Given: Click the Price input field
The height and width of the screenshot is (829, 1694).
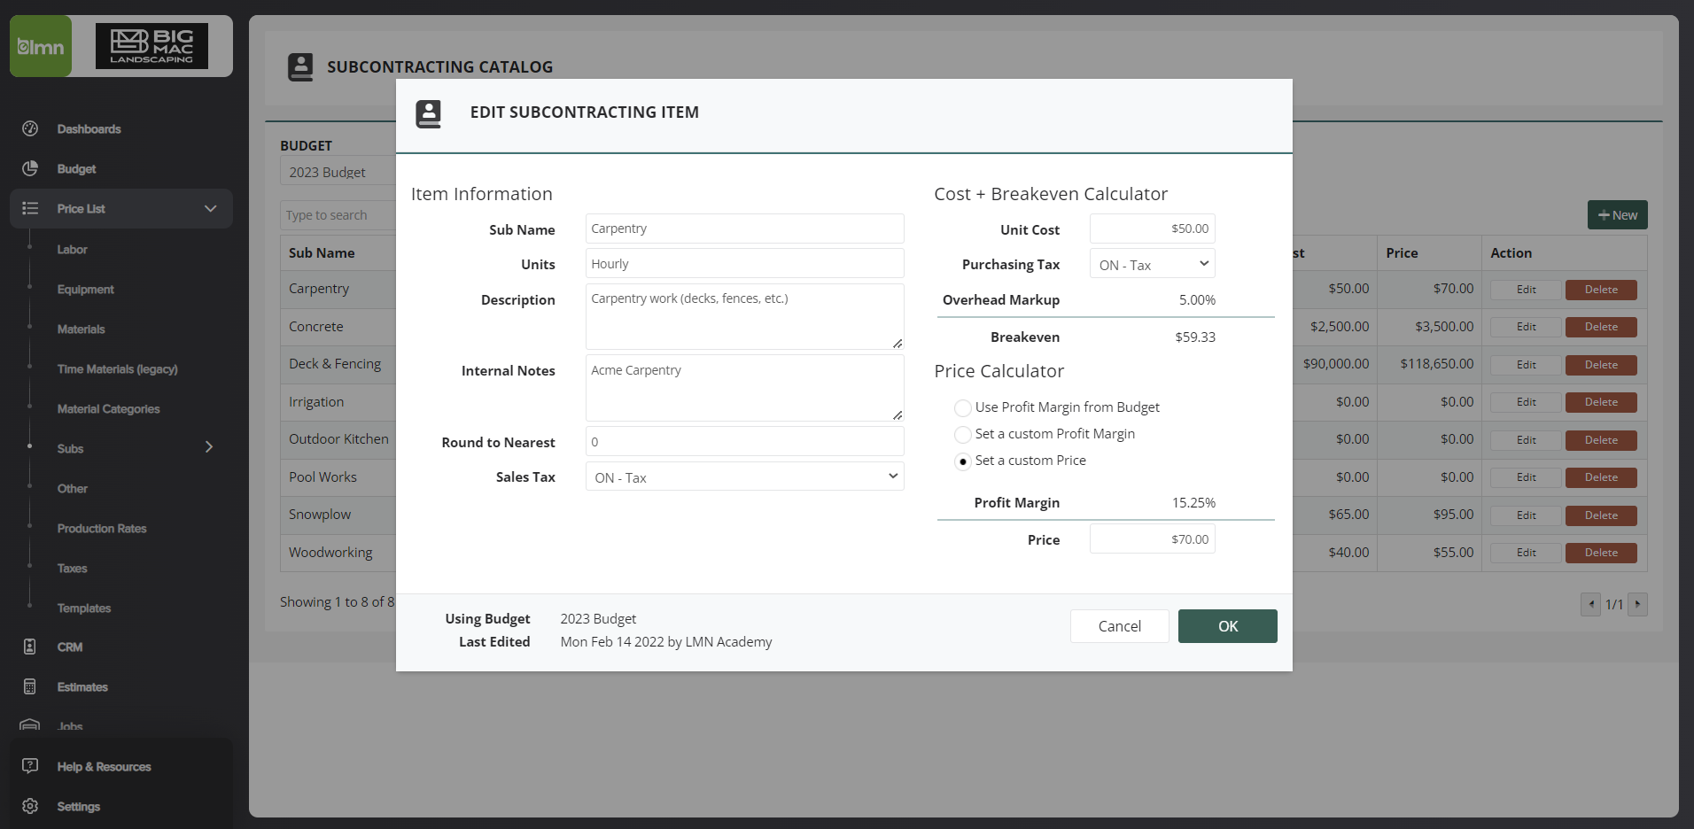Looking at the screenshot, I should tap(1153, 538).
